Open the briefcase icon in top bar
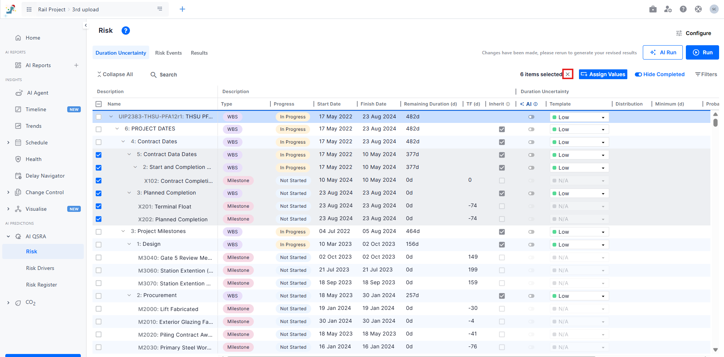The height and width of the screenshot is (357, 724). [x=653, y=9]
